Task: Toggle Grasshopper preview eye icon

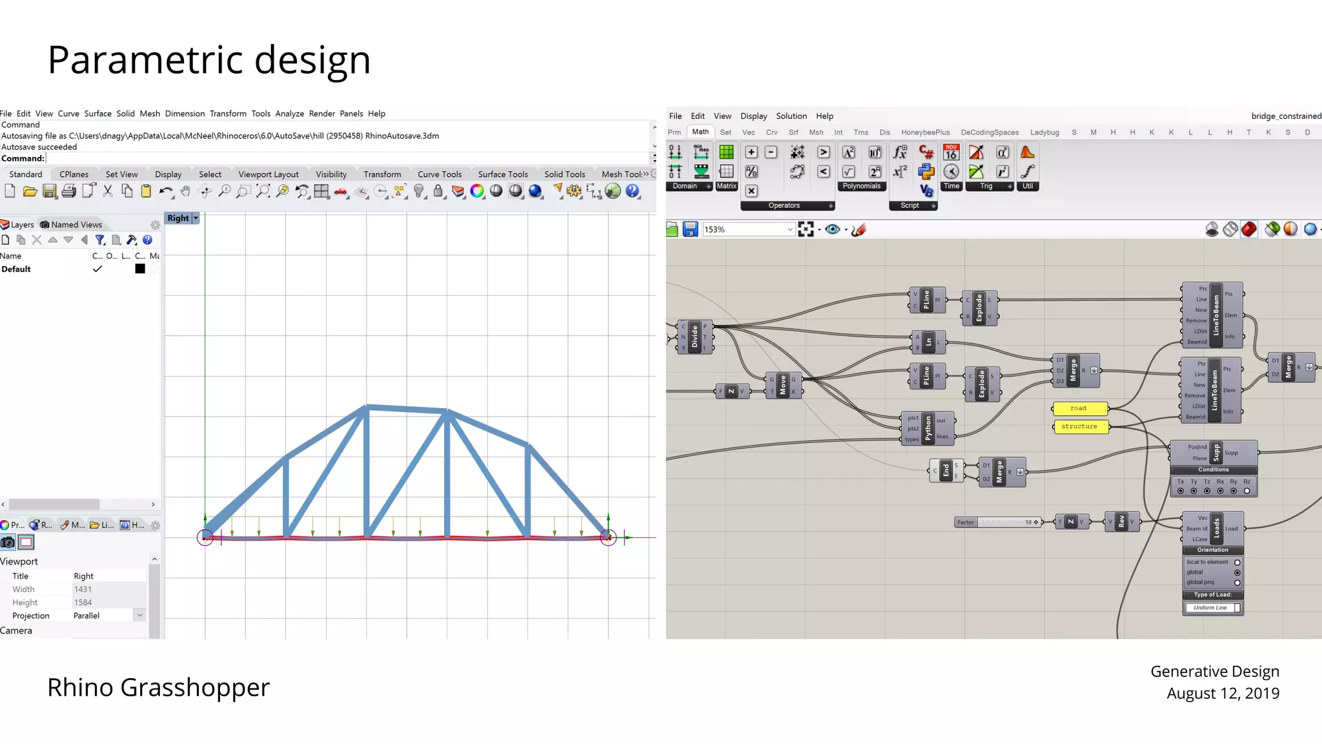Action: coord(833,229)
